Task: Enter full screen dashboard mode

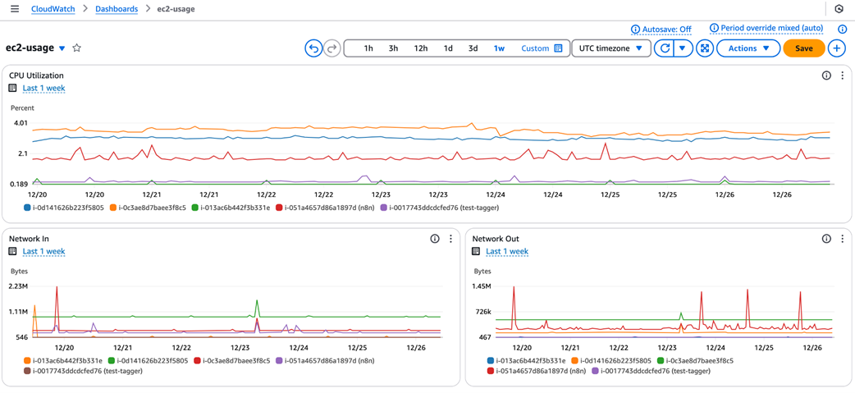Action: coord(705,48)
